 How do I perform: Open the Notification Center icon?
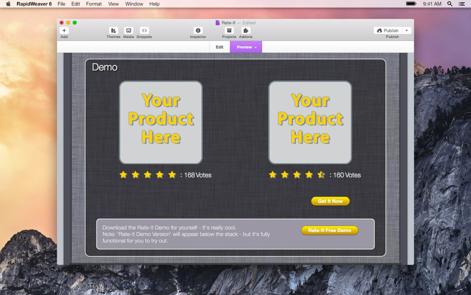[462, 4]
